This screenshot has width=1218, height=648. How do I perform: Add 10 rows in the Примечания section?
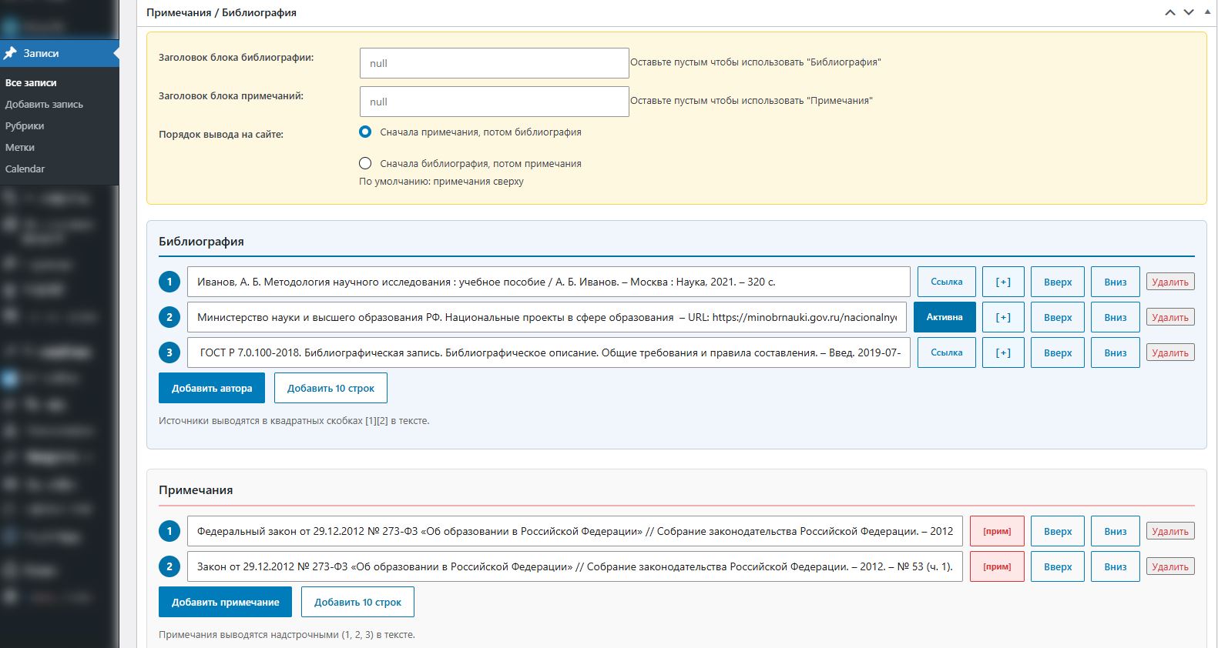click(357, 602)
